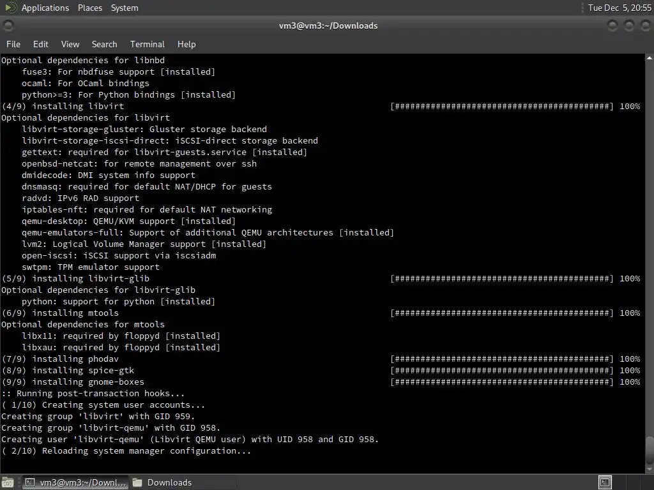This screenshot has width=654, height=490.
Task: Click 'iptables-nft: required for default NAT networking'
Action: pyautogui.click(x=147, y=209)
